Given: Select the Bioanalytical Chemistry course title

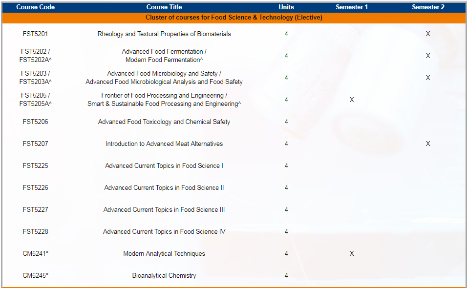Looking at the screenshot, I should [x=164, y=275].
